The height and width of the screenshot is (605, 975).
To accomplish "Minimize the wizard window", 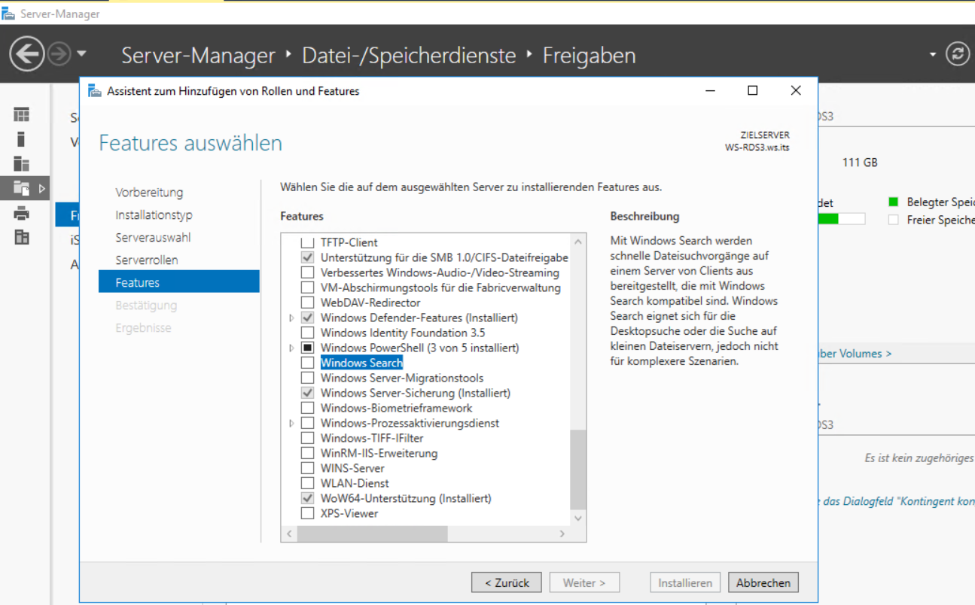I will click(x=711, y=91).
